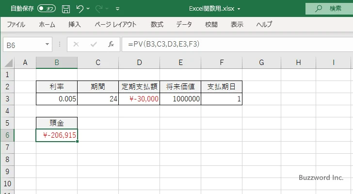This screenshot has width=353, height=194.
Task: Click the Select All corner triangle
Action: pyautogui.click(x=9, y=63)
